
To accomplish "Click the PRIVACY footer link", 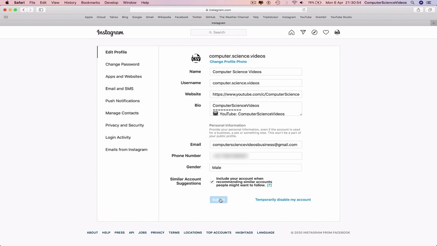I will click(158, 233).
